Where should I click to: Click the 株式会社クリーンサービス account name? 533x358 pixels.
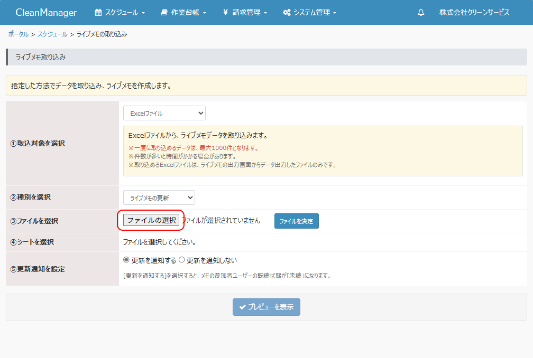(474, 12)
